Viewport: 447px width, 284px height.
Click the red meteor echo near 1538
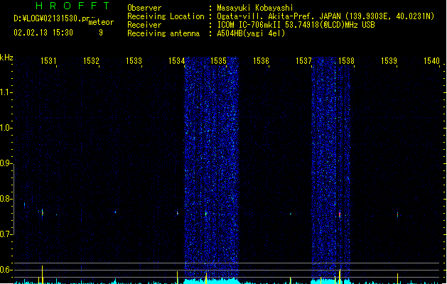point(340,214)
